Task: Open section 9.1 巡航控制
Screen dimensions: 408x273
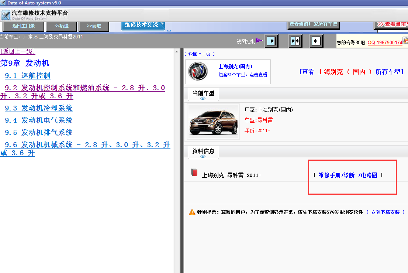Action: 27,75
